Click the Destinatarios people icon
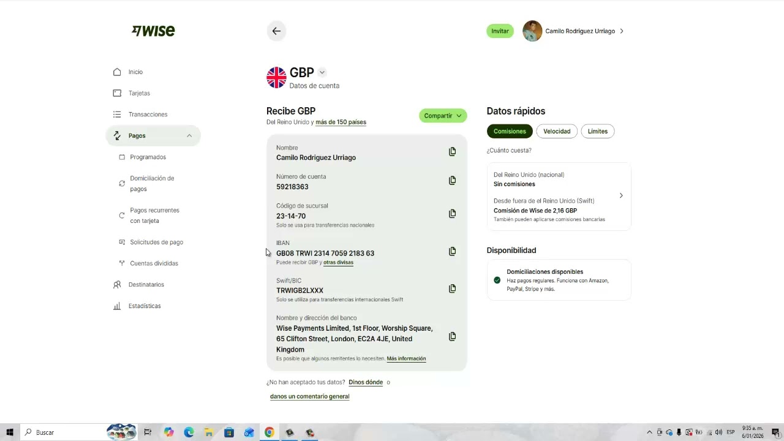This screenshot has width=784, height=441. (117, 285)
